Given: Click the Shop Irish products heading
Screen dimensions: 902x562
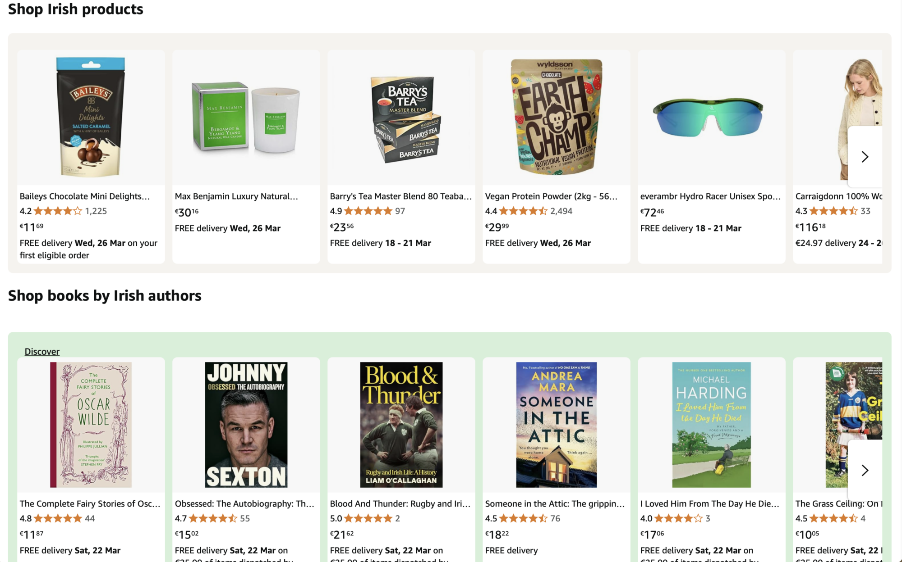Looking at the screenshot, I should 76,9.
